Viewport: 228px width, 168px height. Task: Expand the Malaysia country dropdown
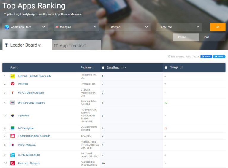click(x=76, y=27)
